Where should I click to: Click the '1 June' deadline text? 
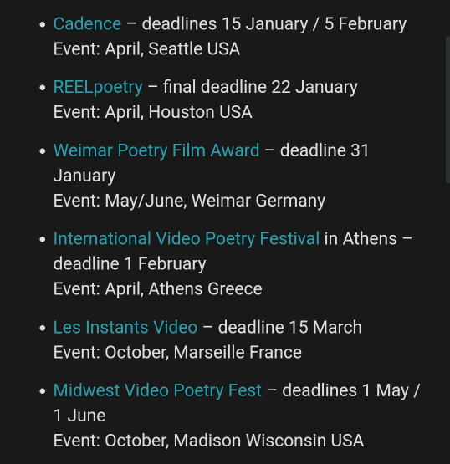pyautogui.click(x=79, y=416)
